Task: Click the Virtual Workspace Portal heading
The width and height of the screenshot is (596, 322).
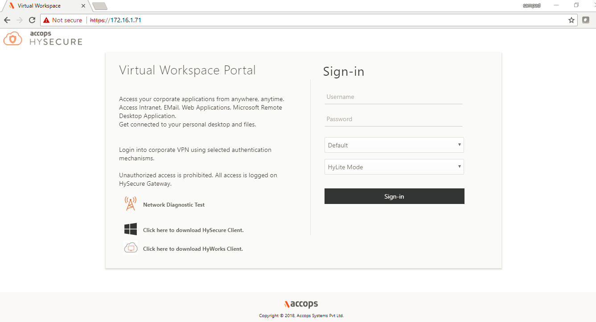Action: click(x=188, y=70)
